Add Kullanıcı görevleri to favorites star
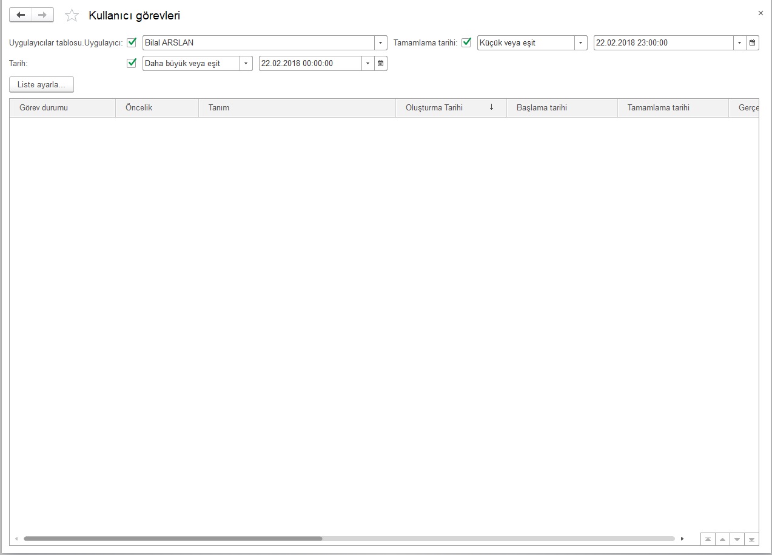This screenshot has width=772, height=555. tap(72, 16)
